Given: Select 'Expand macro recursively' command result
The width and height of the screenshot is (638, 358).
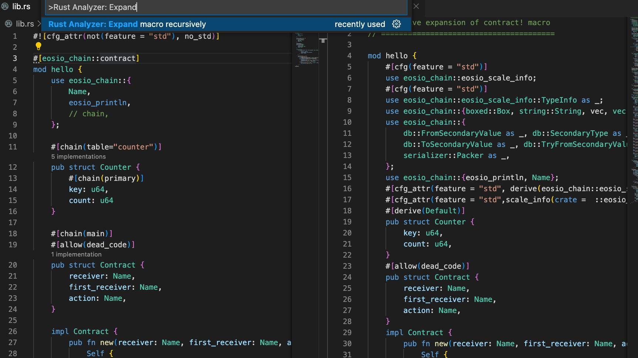Looking at the screenshot, I should (x=226, y=24).
